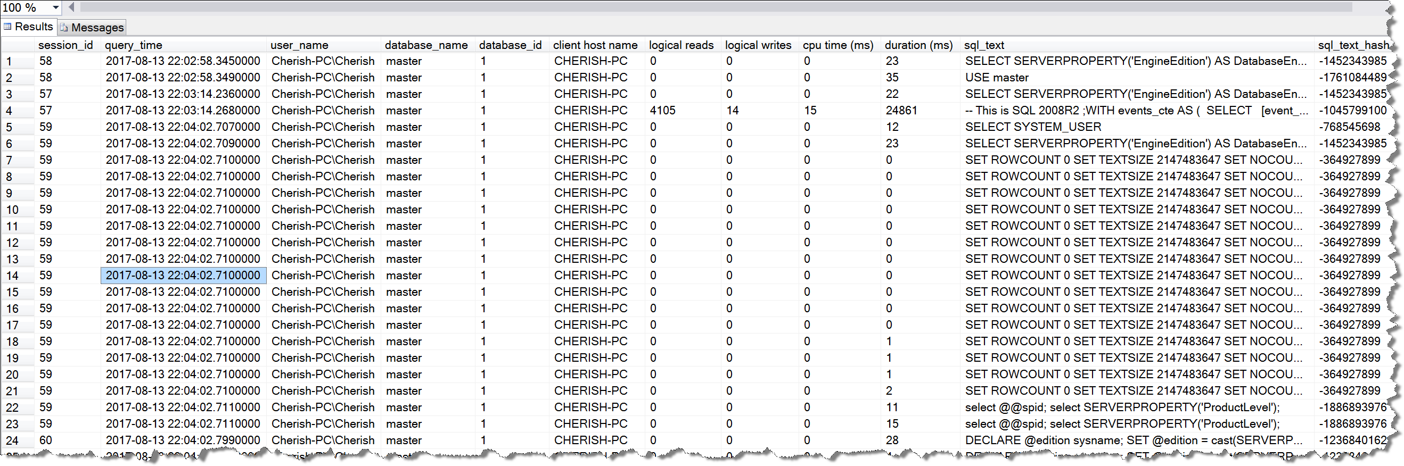This screenshot has width=1404, height=466.
Task: Select the duration (ms) column header
Action: tap(920, 45)
